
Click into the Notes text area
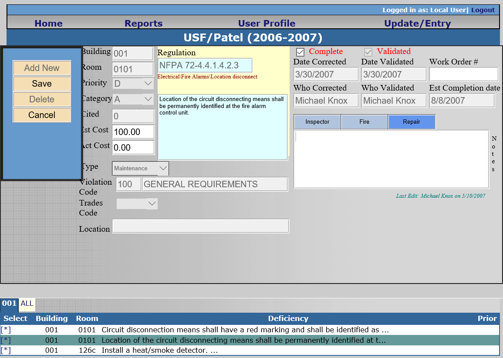point(391,159)
